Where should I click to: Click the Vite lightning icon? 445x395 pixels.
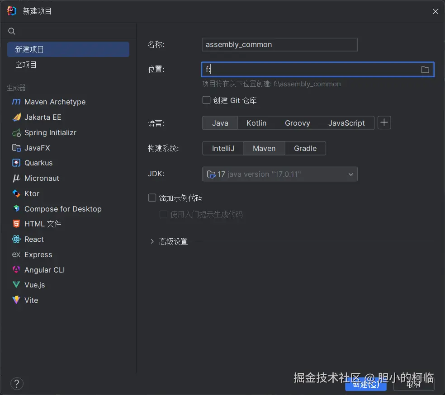point(16,300)
